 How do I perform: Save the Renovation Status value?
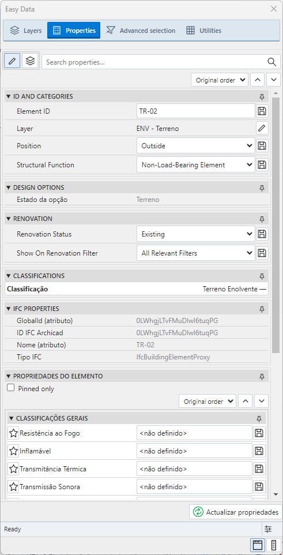pyautogui.click(x=262, y=234)
